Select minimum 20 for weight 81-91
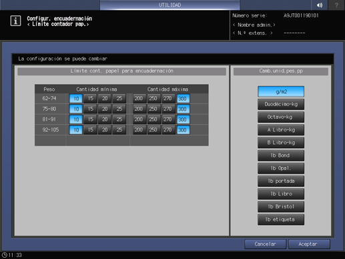The height and width of the screenshot is (259, 345). coord(105,119)
